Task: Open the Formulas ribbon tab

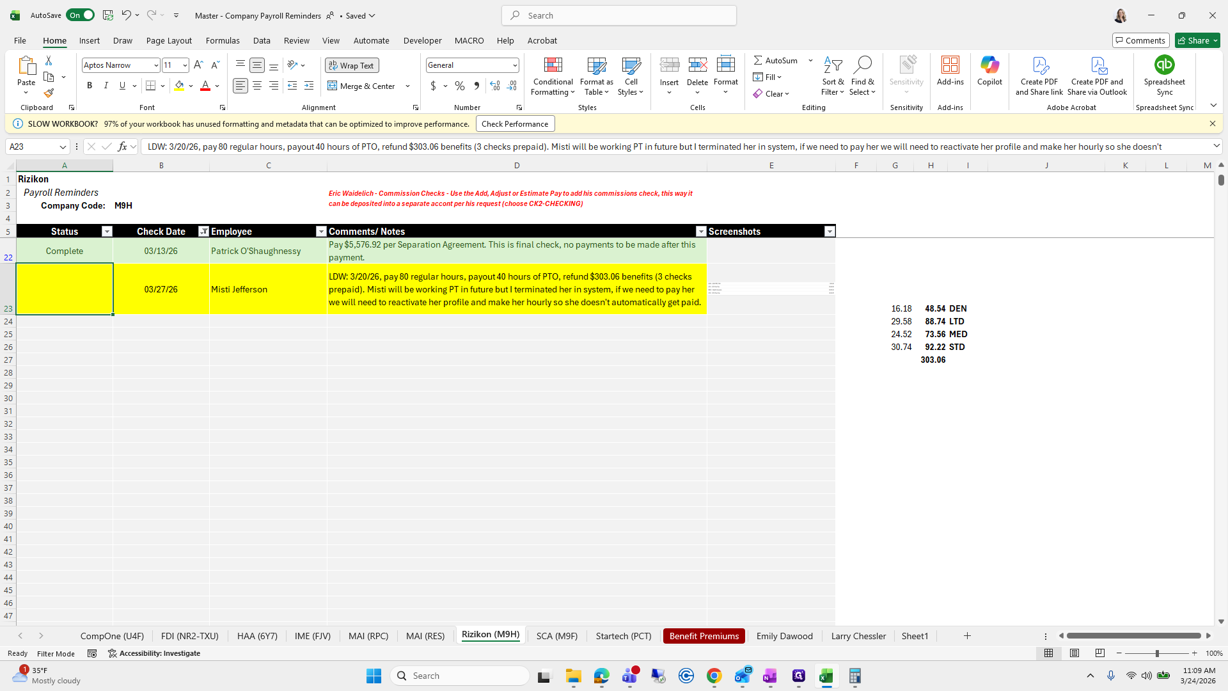Action: (223, 40)
